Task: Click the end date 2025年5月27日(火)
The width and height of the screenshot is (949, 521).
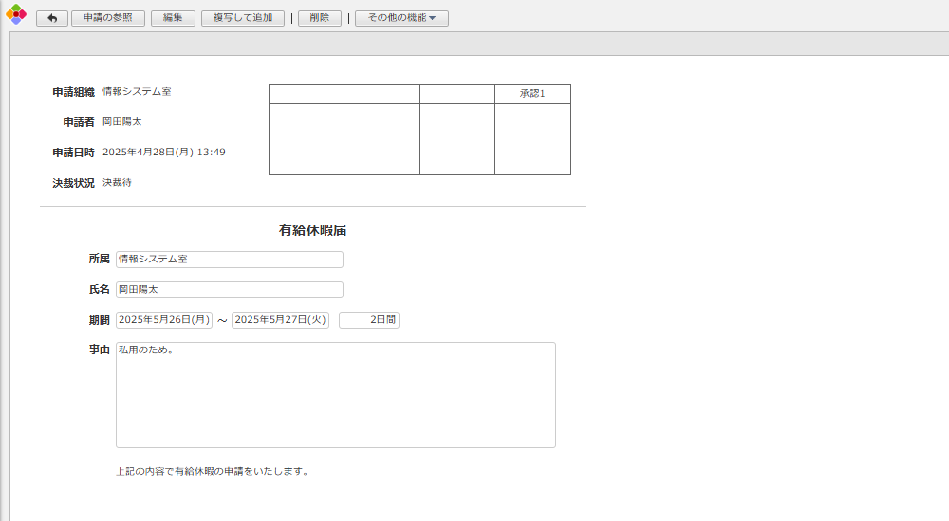Action: [x=280, y=320]
